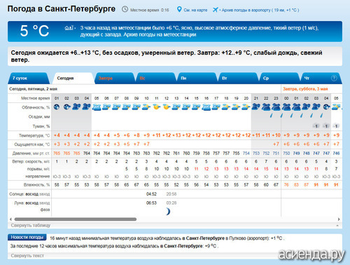Image resolution: width=350 pixels, height=265 pixels.
Task: Open the Завтра forecast tab
Action: 114,79
